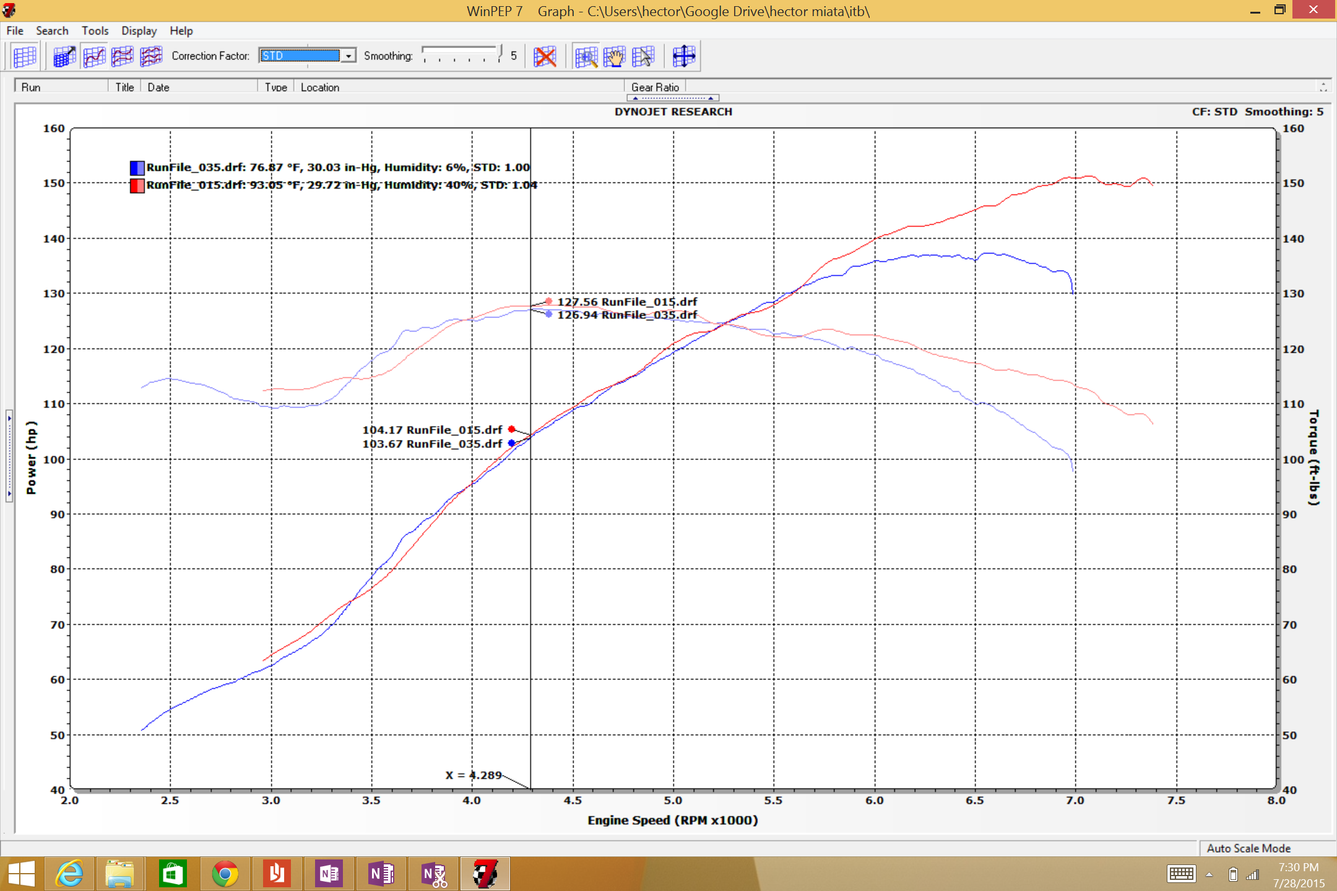Open the Correction Factor dropdown arrow
1337x891 pixels.
point(348,56)
